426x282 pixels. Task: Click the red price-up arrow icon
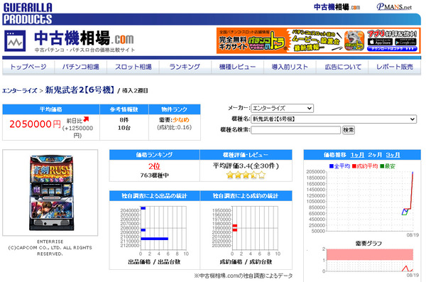pyautogui.click(x=86, y=119)
